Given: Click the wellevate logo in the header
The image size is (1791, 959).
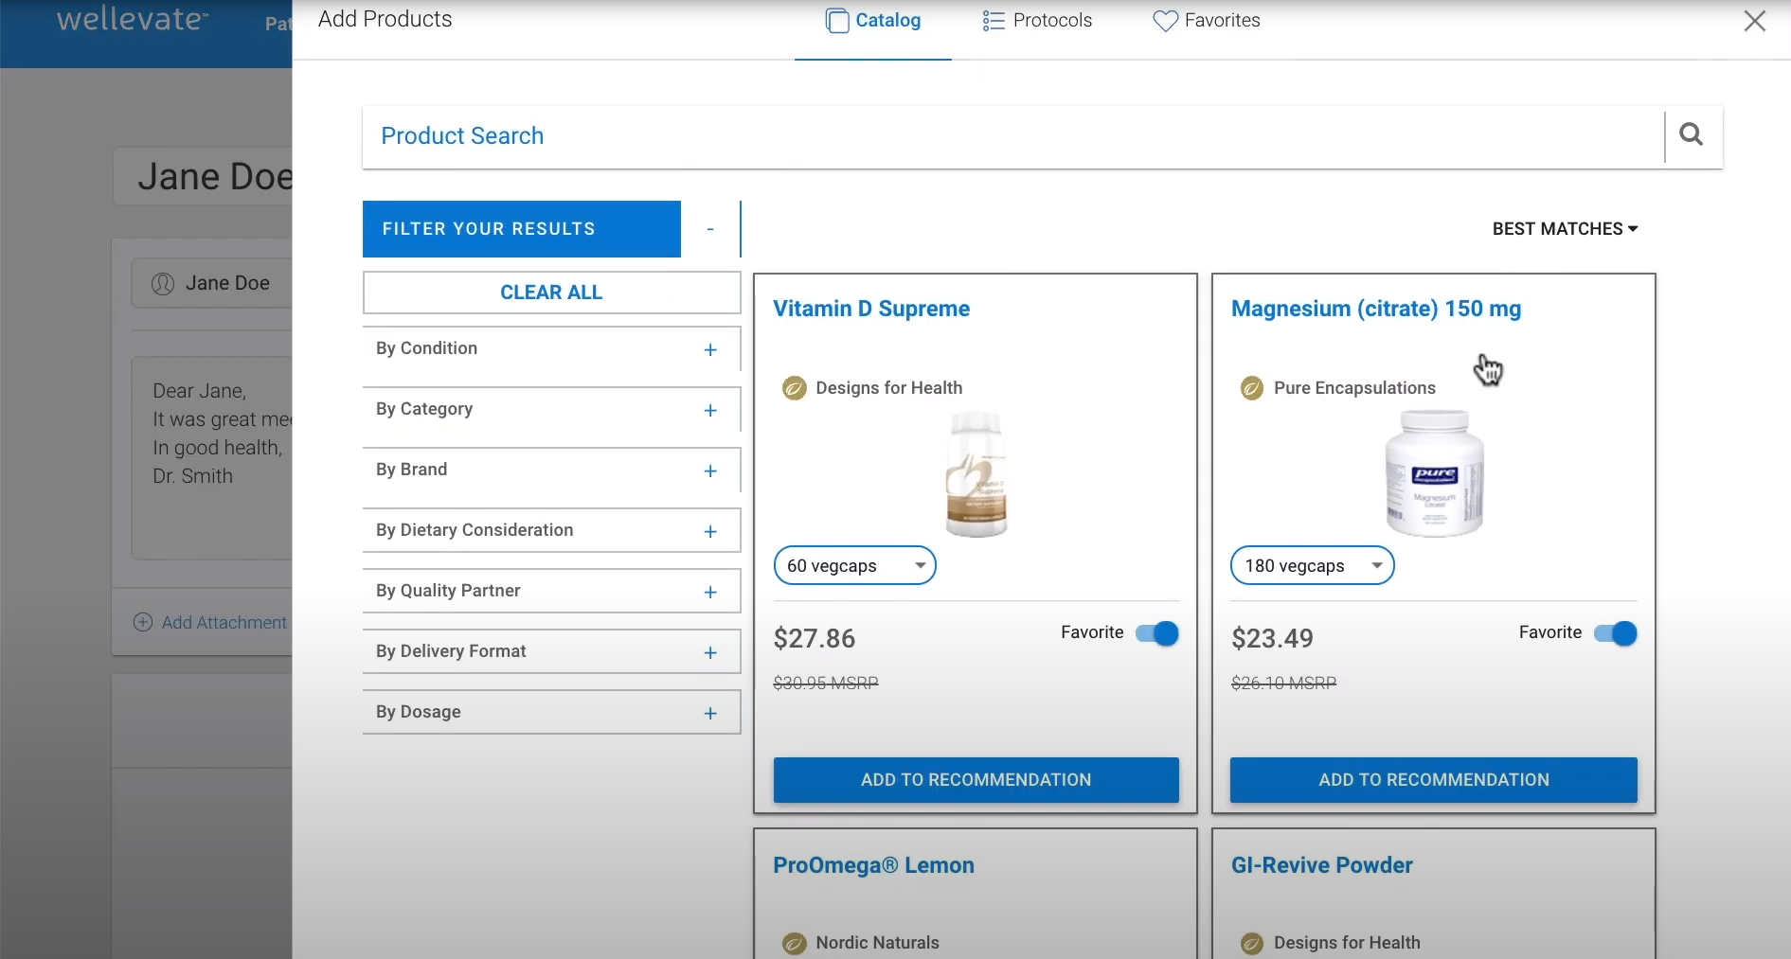Looking at the screenshot, I should [133, 19].
